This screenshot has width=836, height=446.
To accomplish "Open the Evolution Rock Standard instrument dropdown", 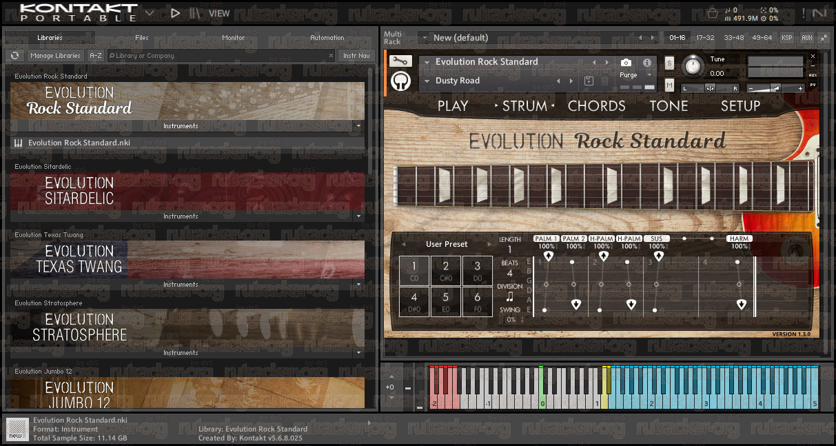I will point(427,62).
